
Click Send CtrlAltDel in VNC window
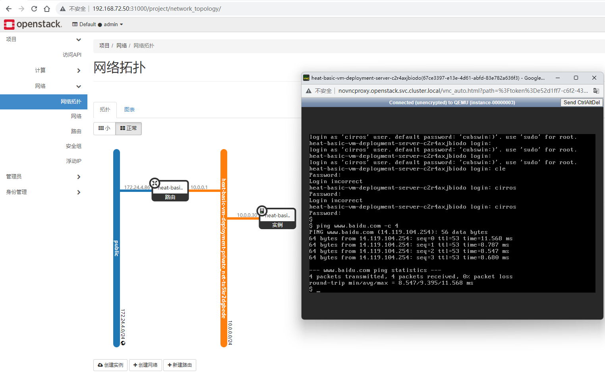(582, 102)
